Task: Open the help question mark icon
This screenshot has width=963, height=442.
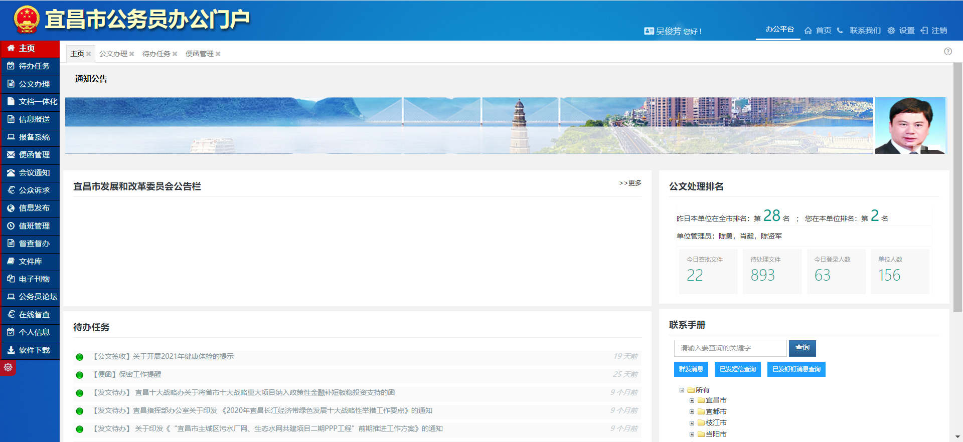Action: pyautogui.click(x=947, y=51)
